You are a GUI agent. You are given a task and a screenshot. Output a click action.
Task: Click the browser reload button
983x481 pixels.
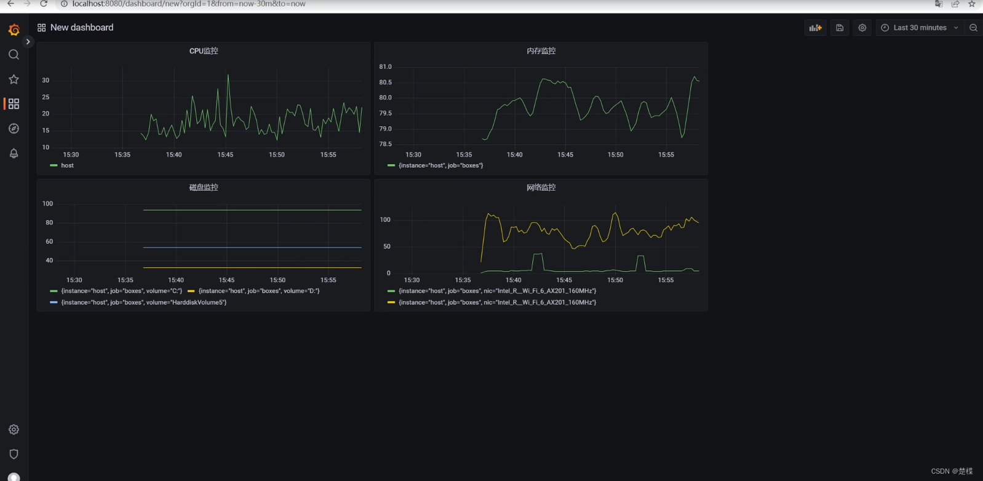(x=44, y=4)
